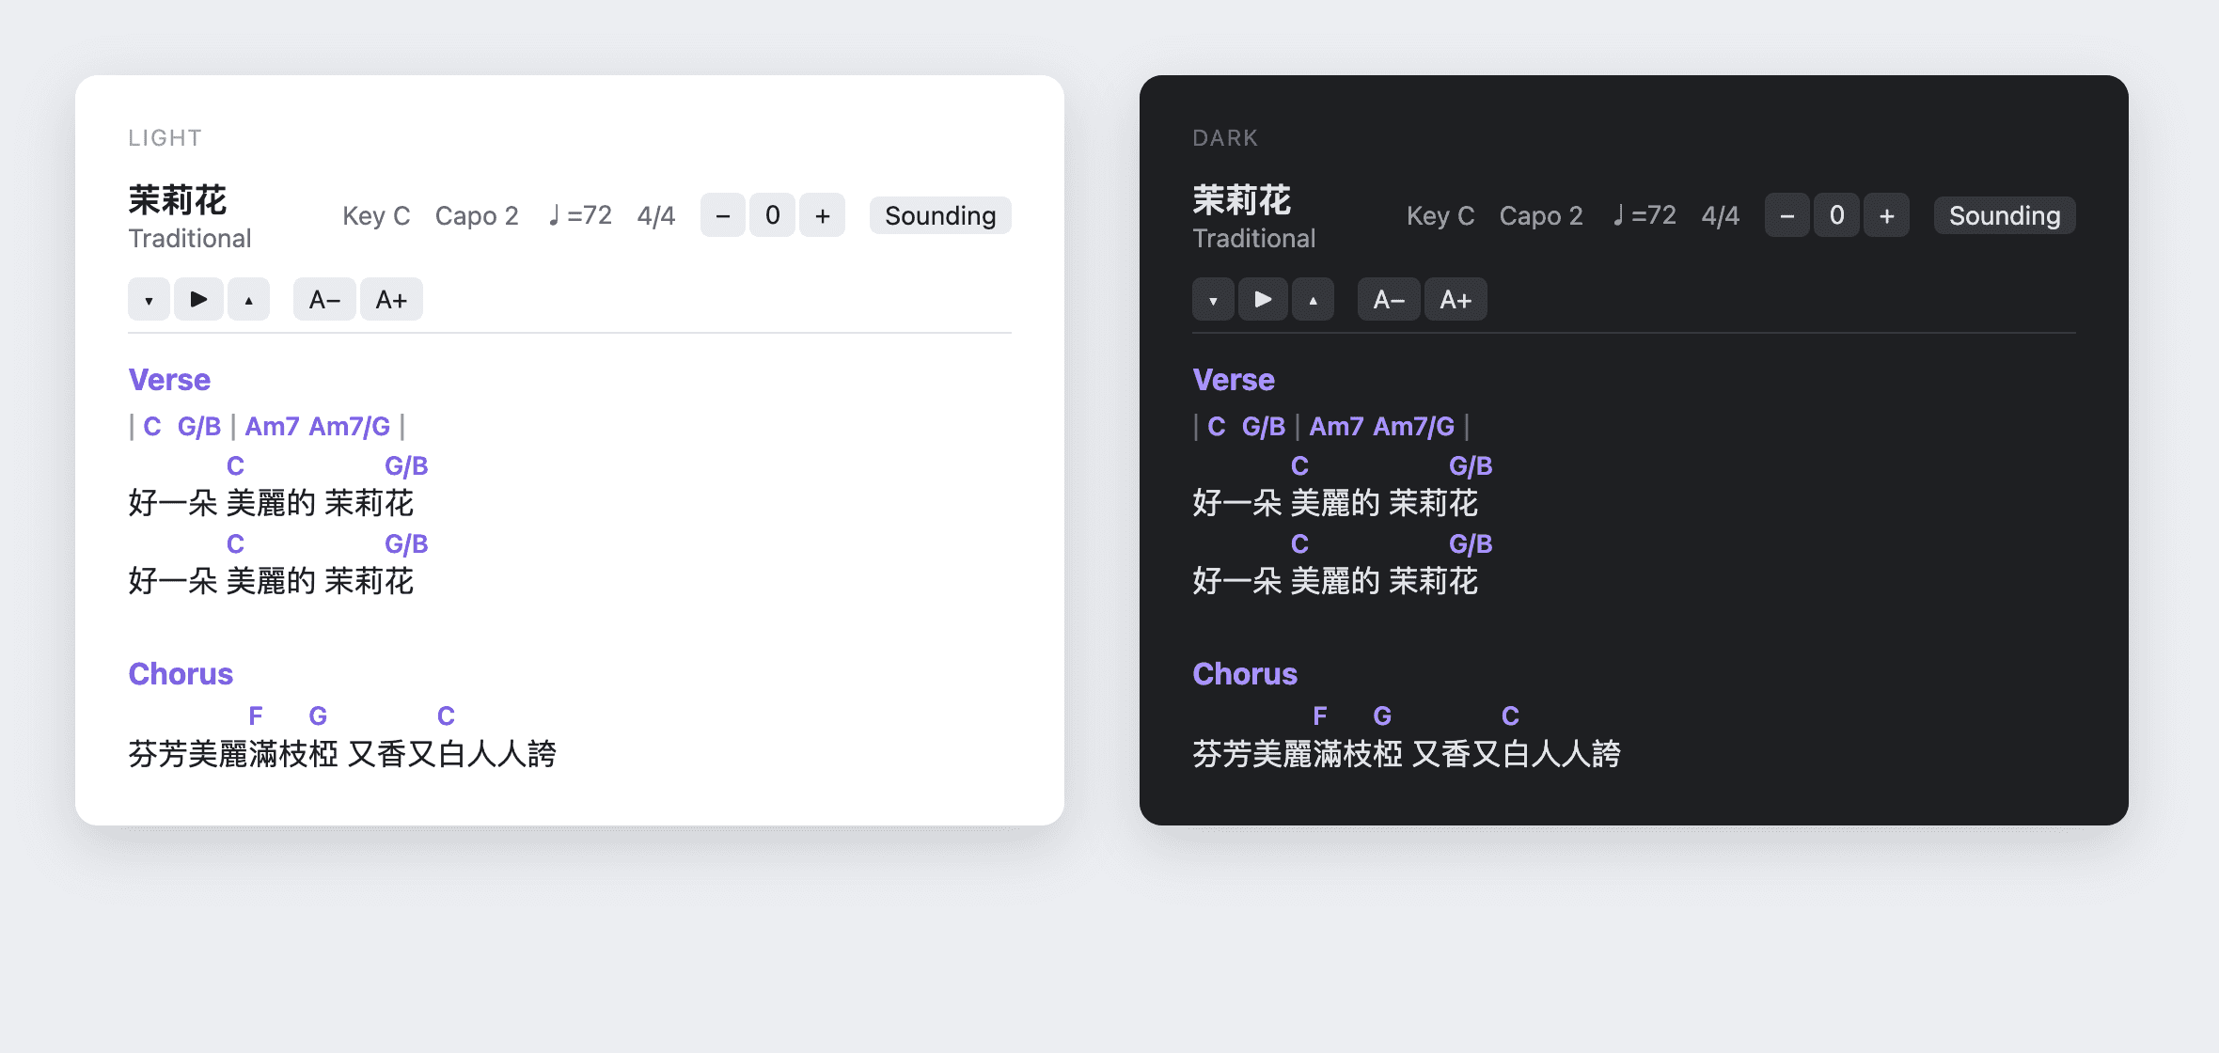Click Traditional artist label in Dark panel

click(x=1254, y=239)
